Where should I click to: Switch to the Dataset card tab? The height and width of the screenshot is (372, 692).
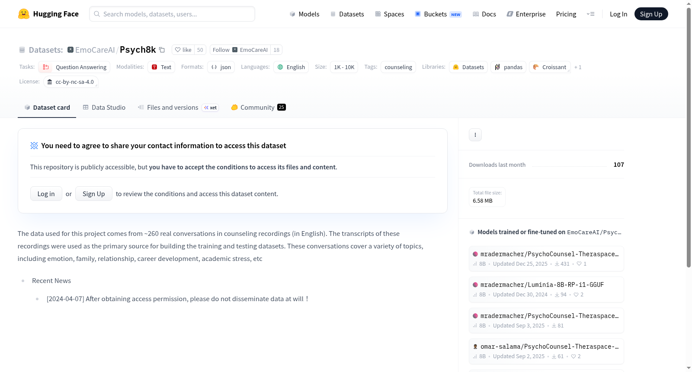tap(47, 108)
